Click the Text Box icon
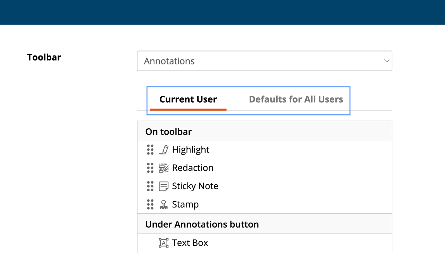445x253 pixels. click(x=164, y=243)
